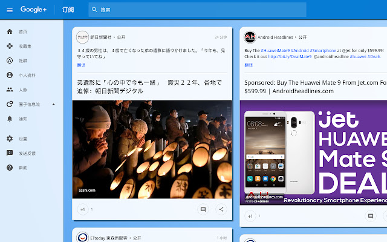Open 圈子信息流 in the sidebar
The width and height of the screenshot is (387, 242).
tap(29, 105)
